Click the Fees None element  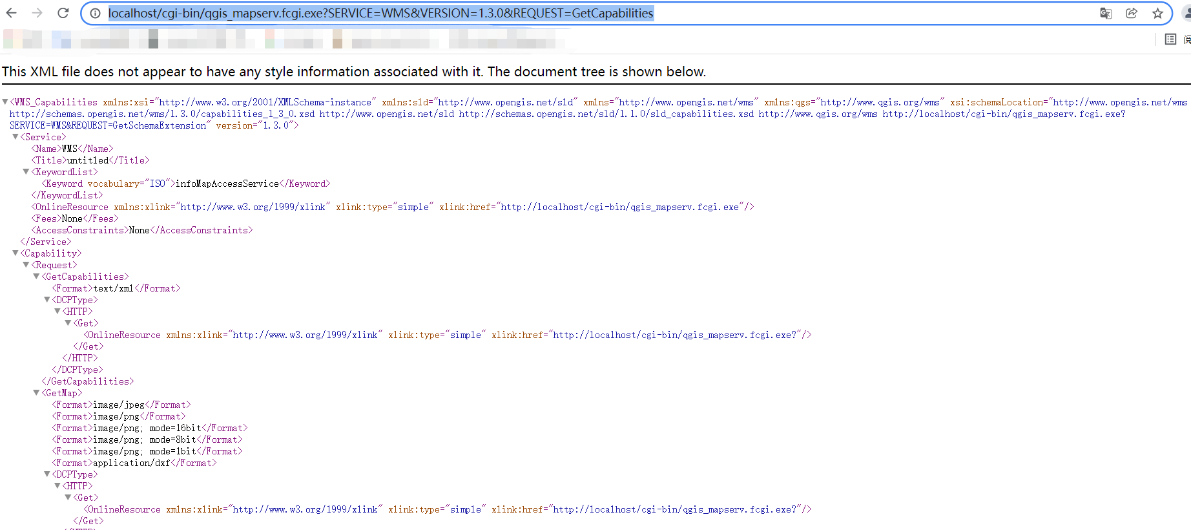[x=75, y=218]
